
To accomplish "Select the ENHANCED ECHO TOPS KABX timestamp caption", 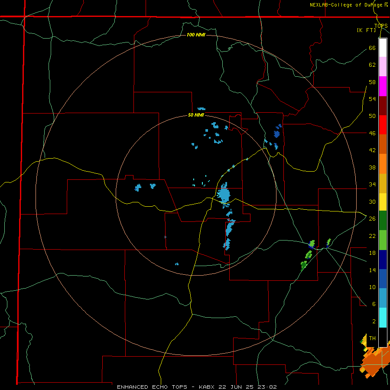I will 197,387.
